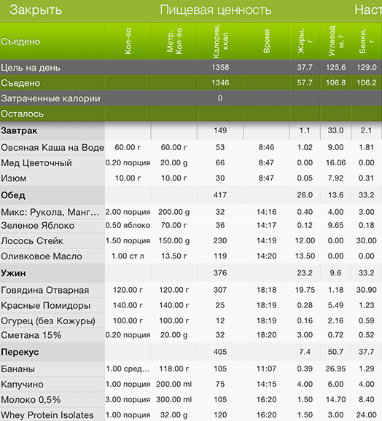Select the Жиры column header

[x=305, y=41]
